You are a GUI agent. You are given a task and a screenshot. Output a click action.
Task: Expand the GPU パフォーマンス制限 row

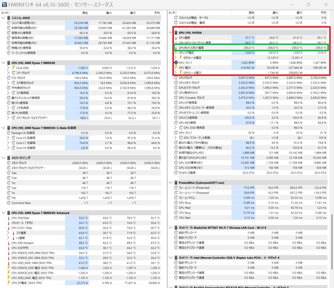[x=175, y=137]
